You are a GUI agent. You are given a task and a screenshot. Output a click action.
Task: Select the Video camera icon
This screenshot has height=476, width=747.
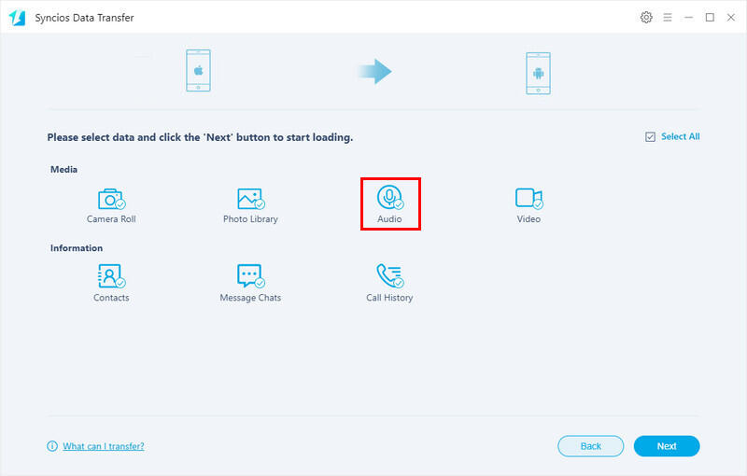click(528, 198)
